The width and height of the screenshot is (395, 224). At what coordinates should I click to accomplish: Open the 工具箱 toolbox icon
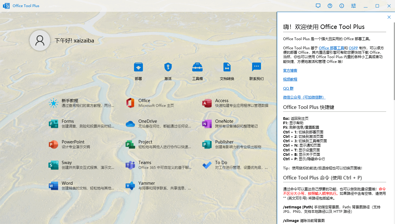(197, 67)
